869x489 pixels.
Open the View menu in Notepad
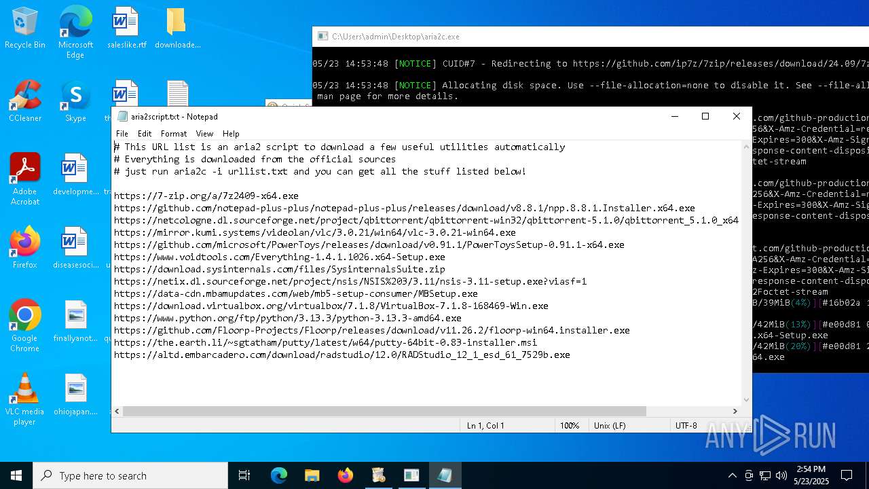[204, 134]
